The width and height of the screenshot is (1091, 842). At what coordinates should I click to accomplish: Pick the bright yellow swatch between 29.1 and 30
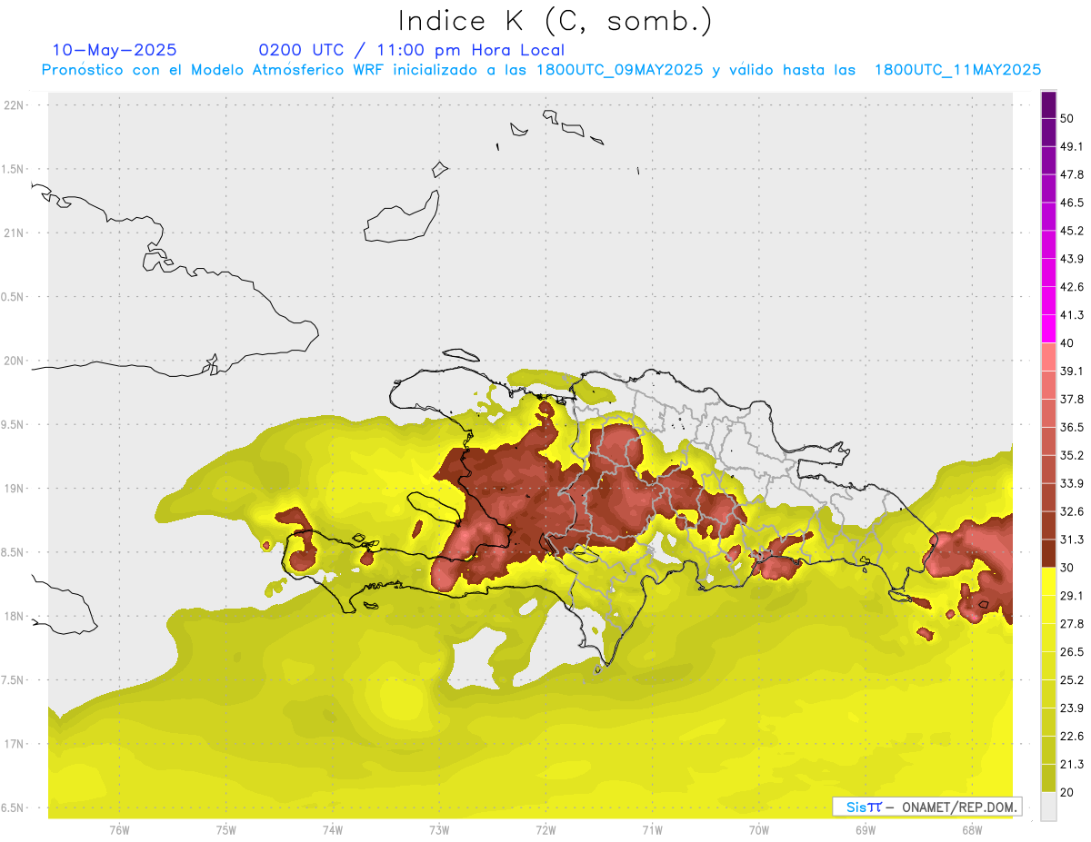pyautogui.click(x=1048, y=581)
